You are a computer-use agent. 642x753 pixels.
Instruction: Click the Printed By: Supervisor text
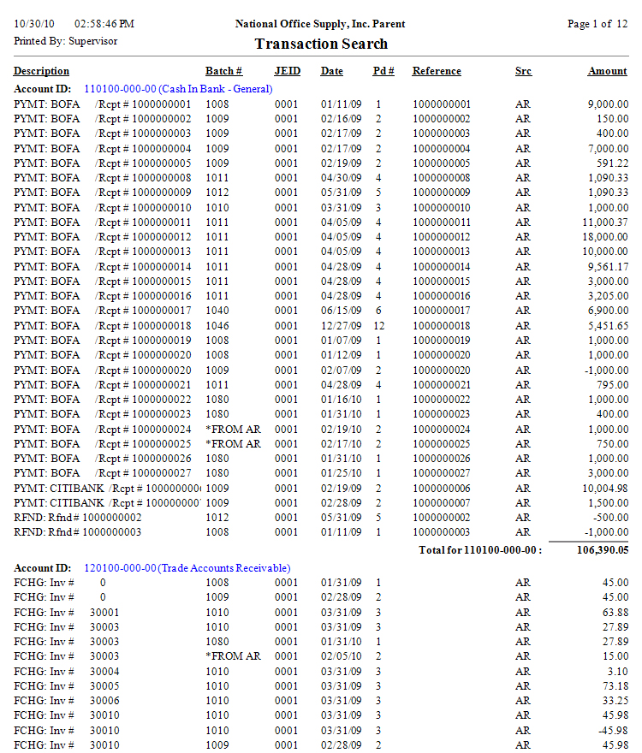coord(66,40)
